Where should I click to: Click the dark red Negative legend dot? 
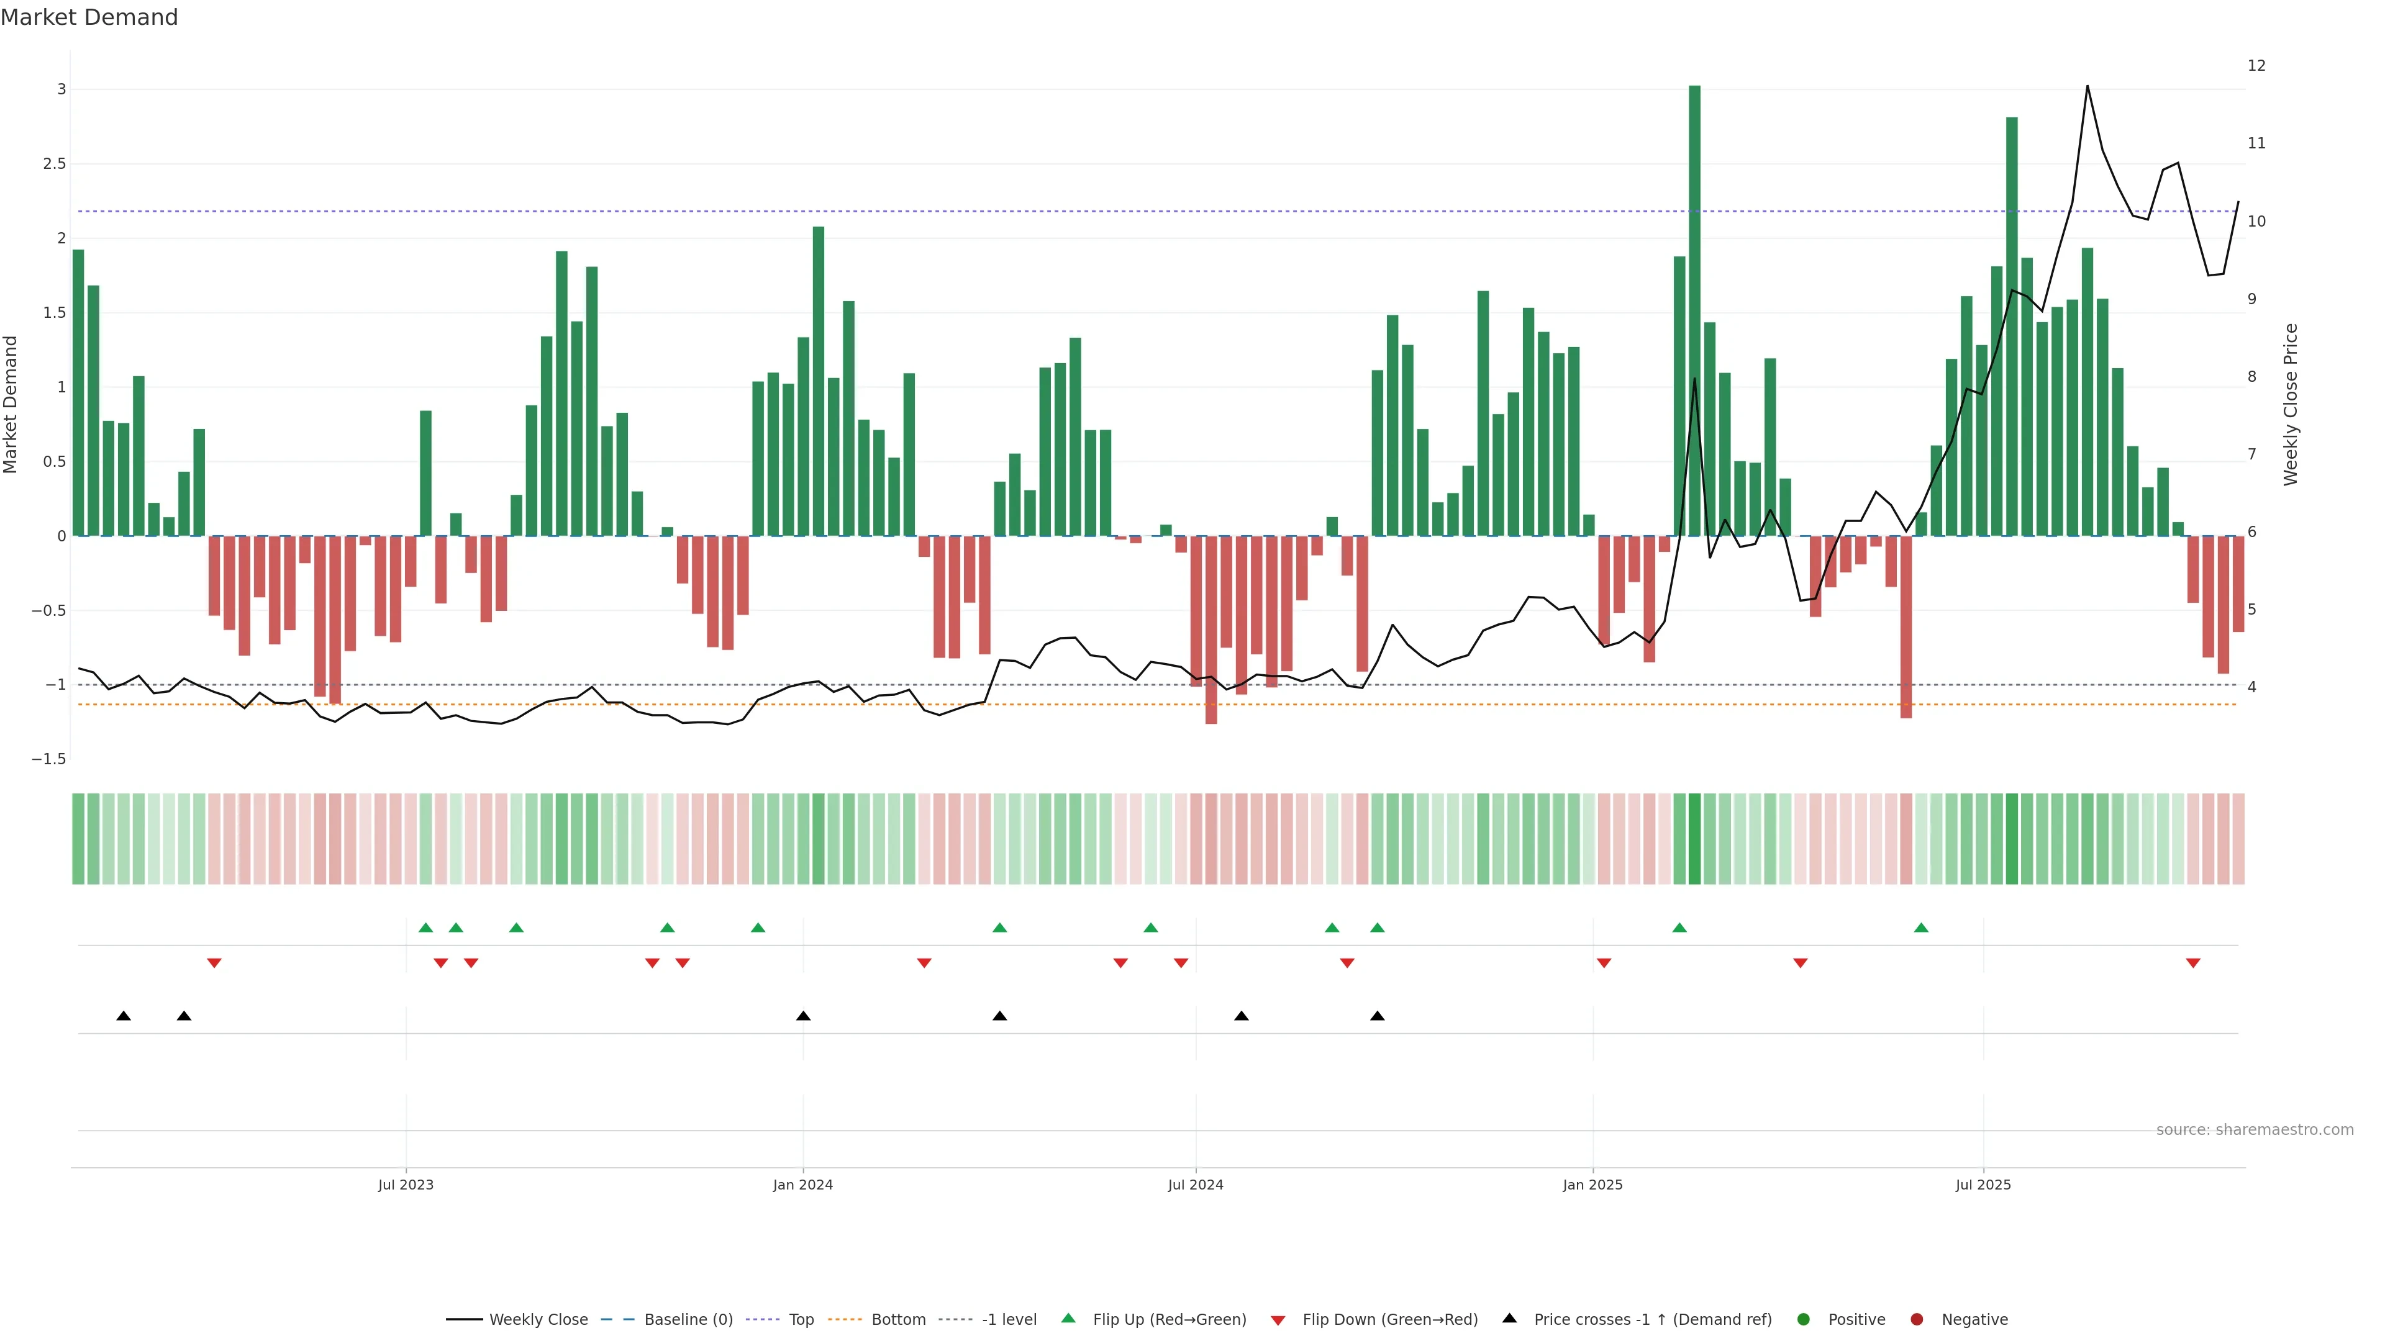(x=1917, y=1320)
